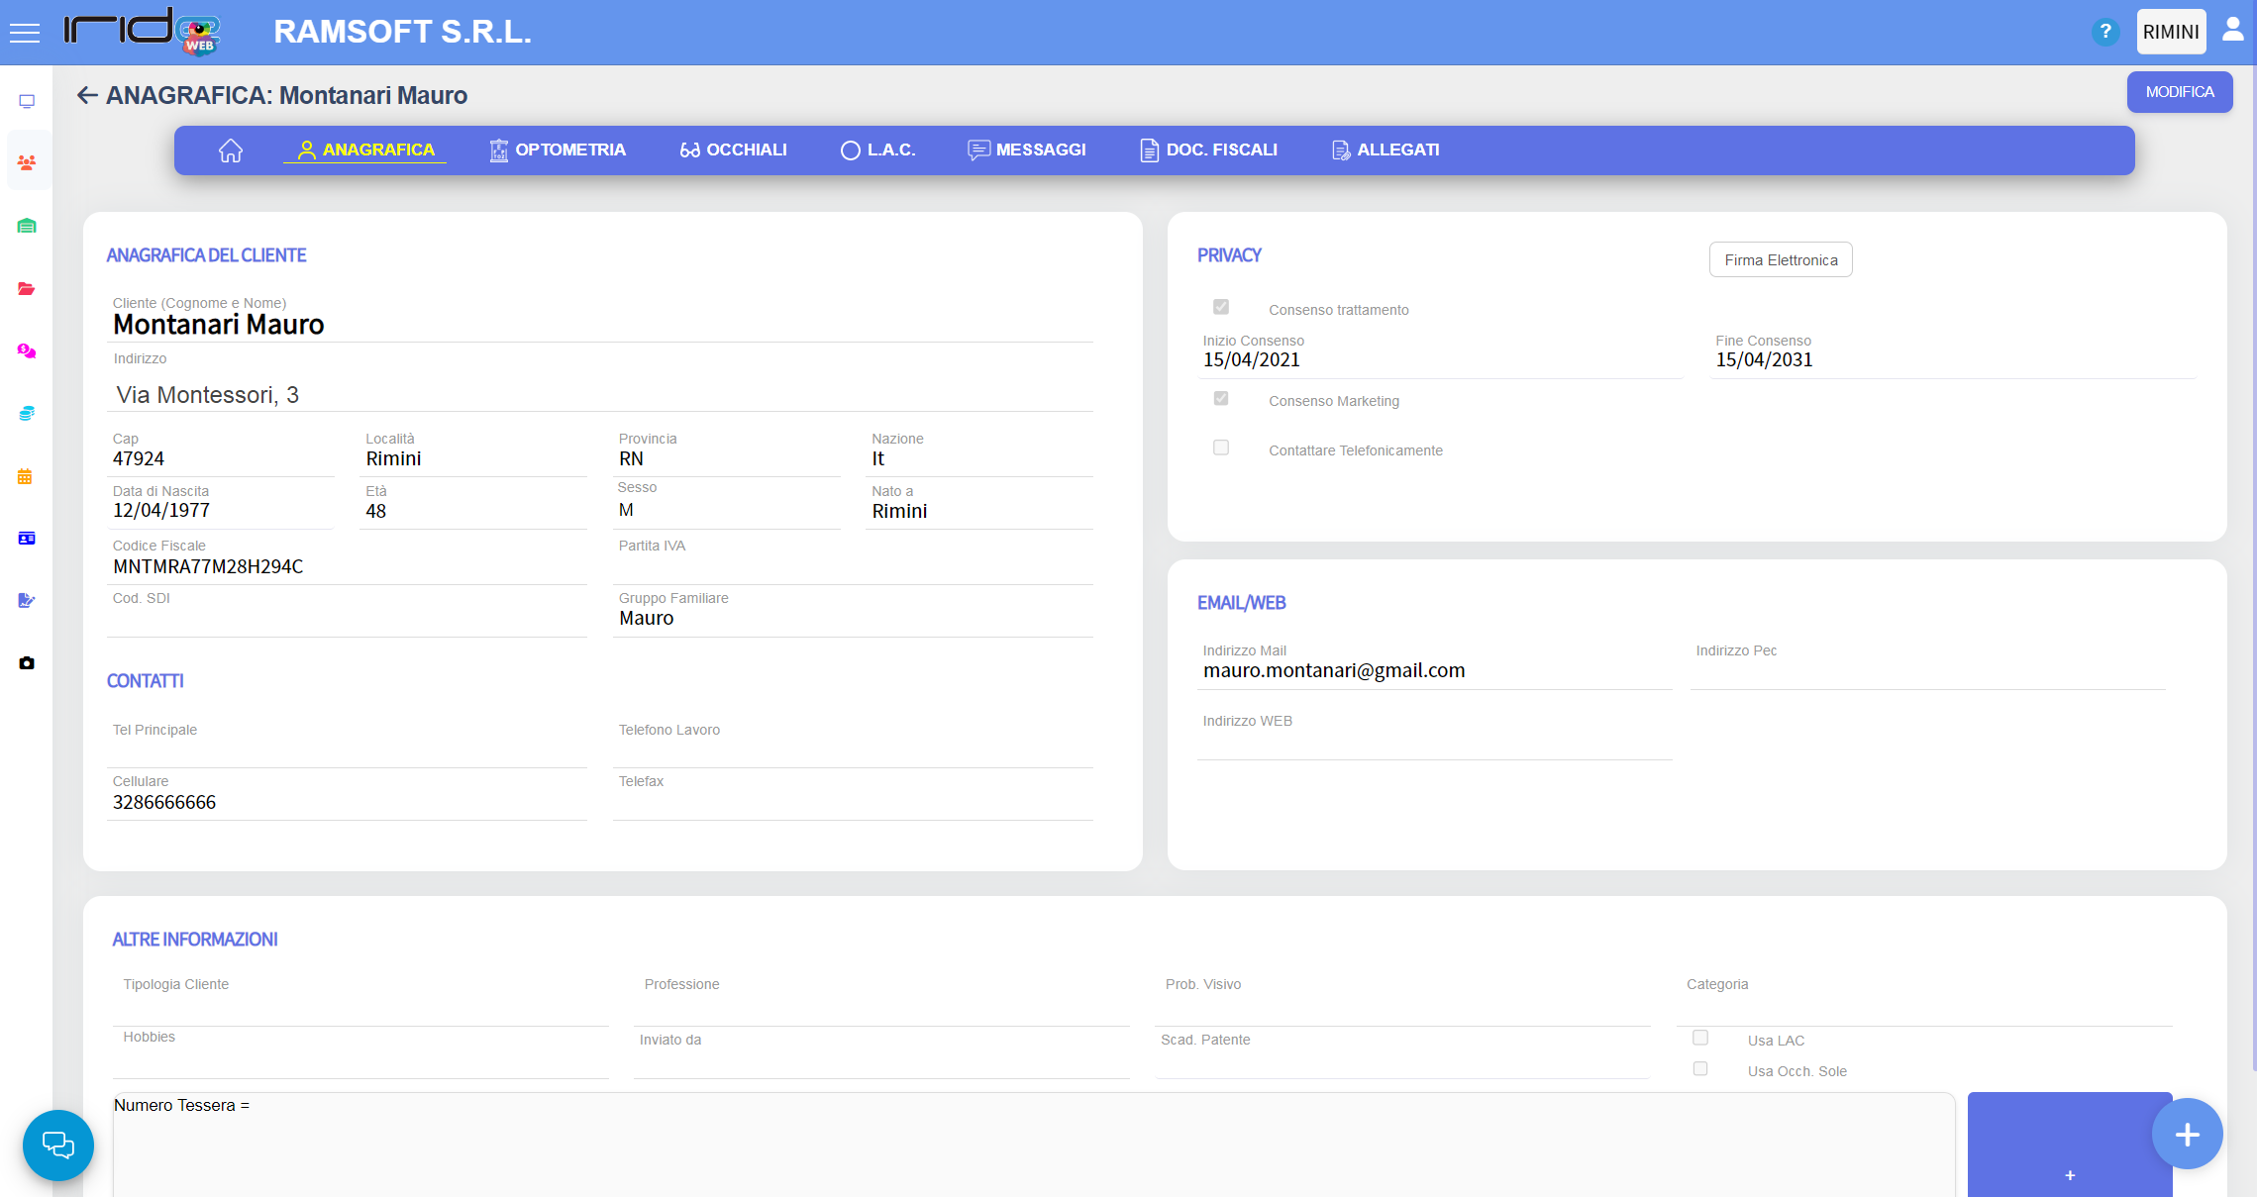Open the chat bubble floating button
2257x1197 pixels.
[58, 1145]
